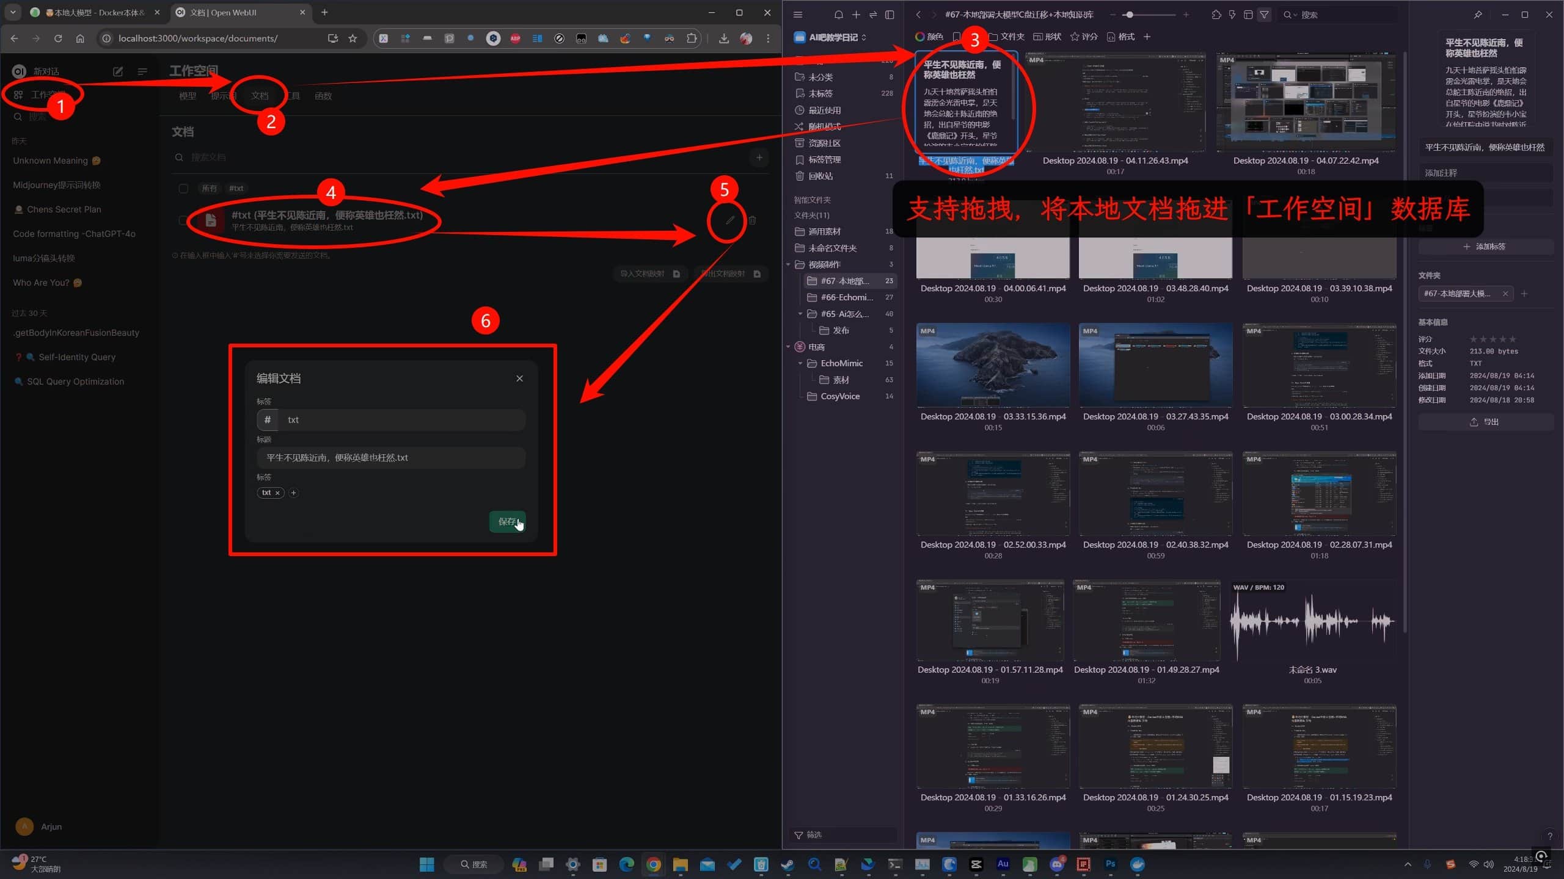Screen dimensions: 1564x879
Task: Collapse the 视频制作 folder tree
Action: coord(788,264)
